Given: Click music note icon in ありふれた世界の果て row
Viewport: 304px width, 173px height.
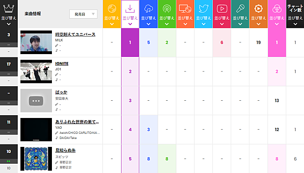Looking at the screenshot, I should coord(57,138).
